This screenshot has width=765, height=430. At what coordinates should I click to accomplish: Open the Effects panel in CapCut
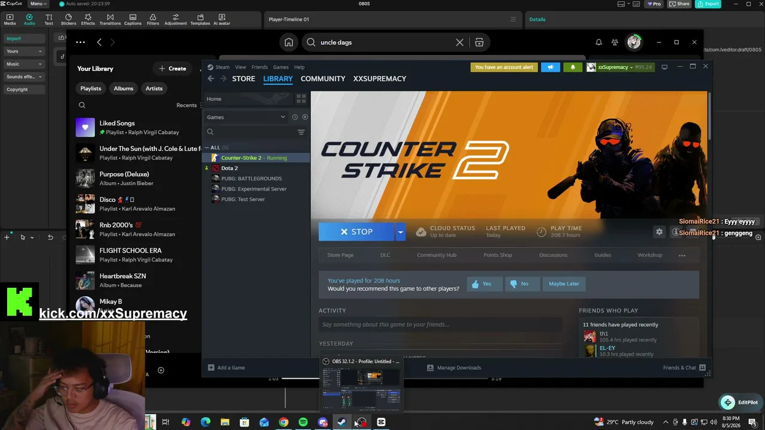pyautogui.click(x=88, y=20)
